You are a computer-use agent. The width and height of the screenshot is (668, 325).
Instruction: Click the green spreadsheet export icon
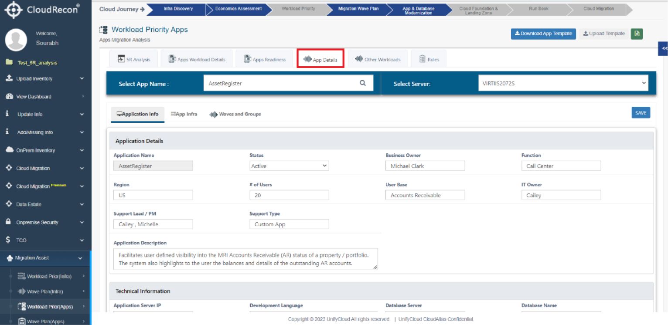click(x=637, y=34)
